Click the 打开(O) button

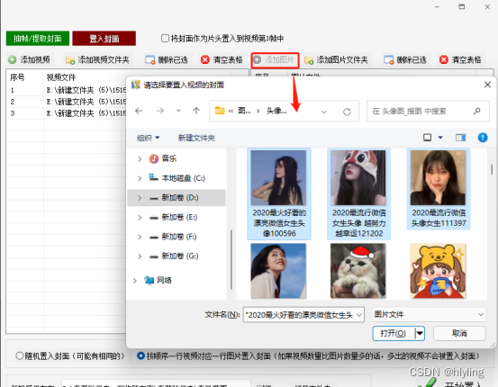pyautogui.click(x=394, y=333)
